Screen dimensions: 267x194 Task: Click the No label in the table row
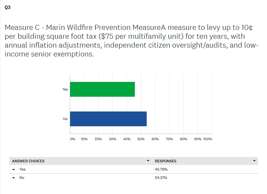[x=22, y=178]
